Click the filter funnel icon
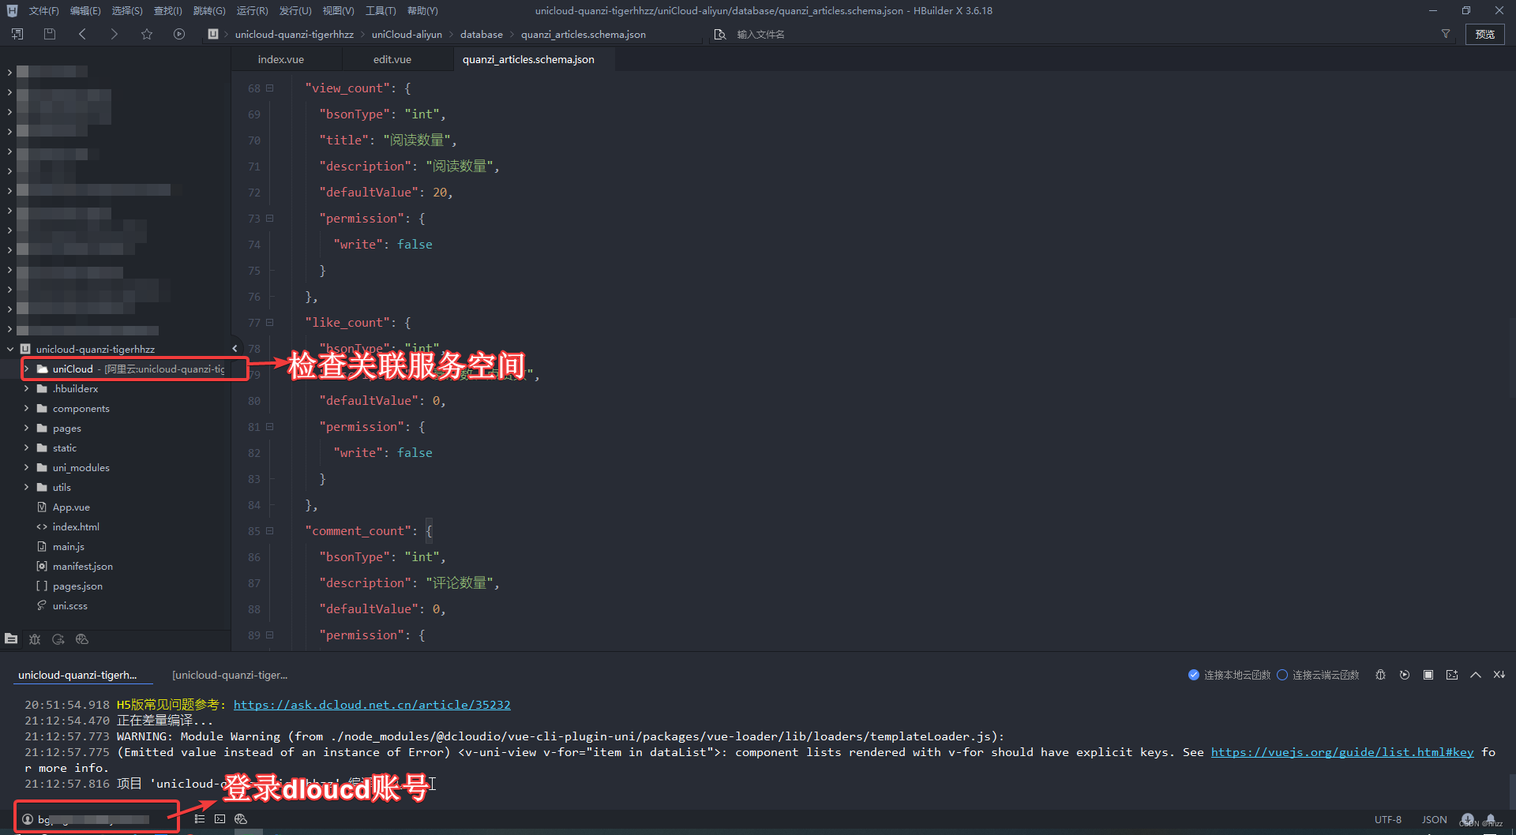Screen dimensions: 1516x835 [x=1446, y=34]
